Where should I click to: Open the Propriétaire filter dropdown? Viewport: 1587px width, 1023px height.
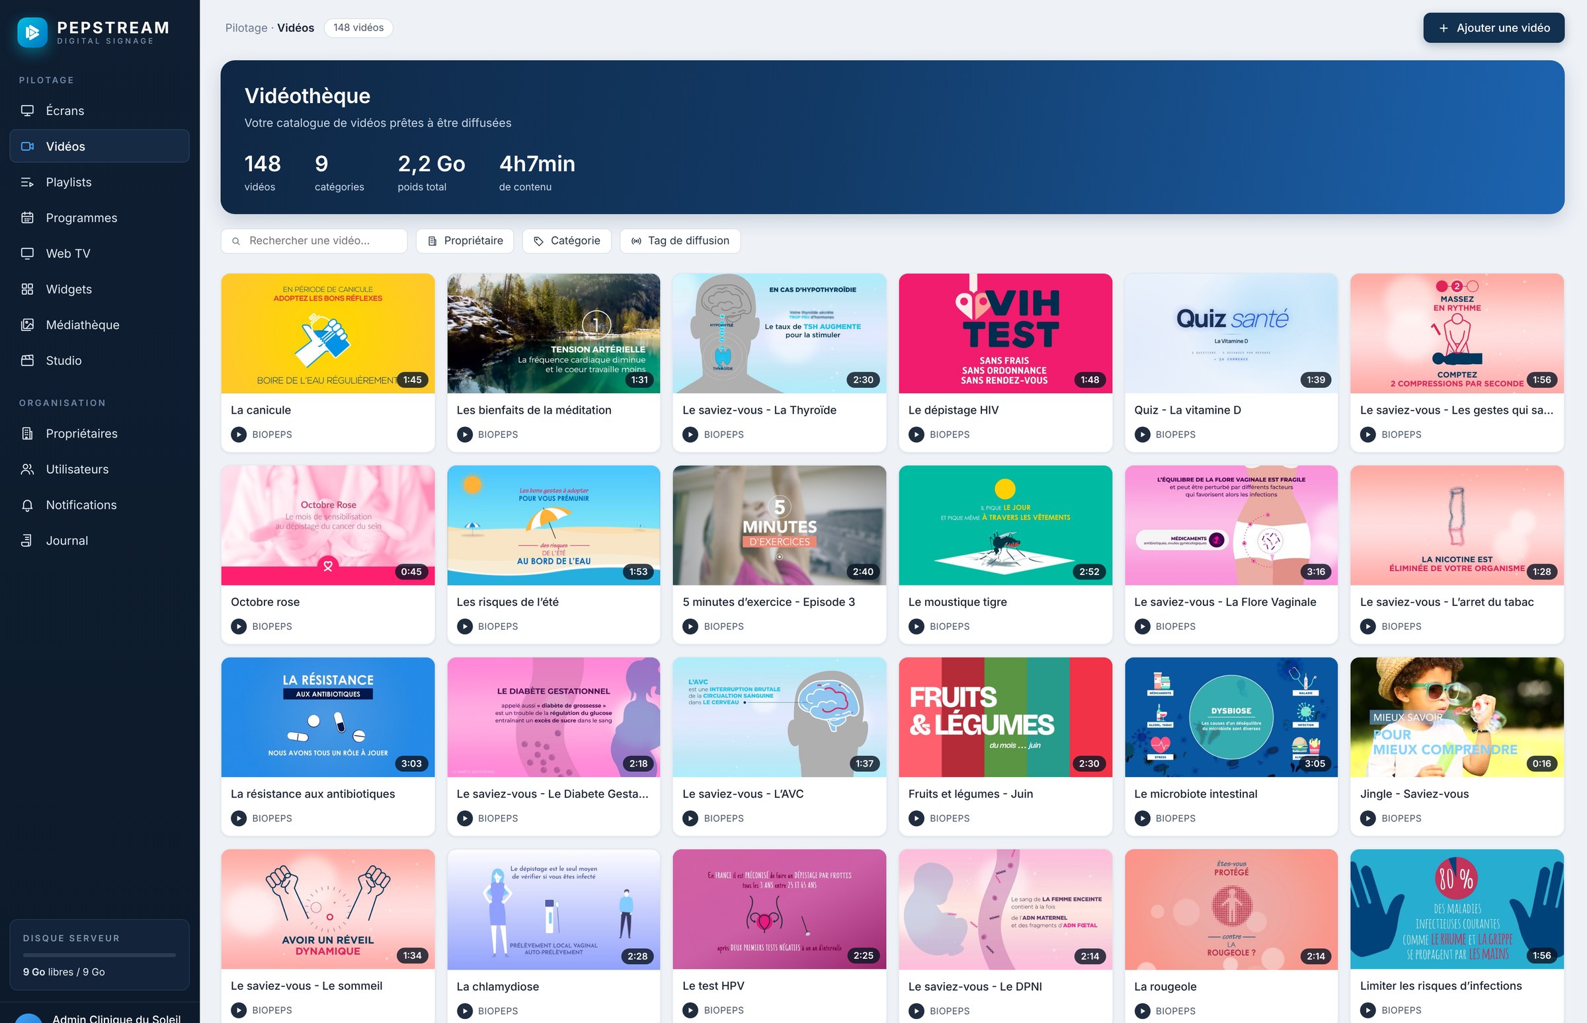pyautogui.click(x=466, y=241)
